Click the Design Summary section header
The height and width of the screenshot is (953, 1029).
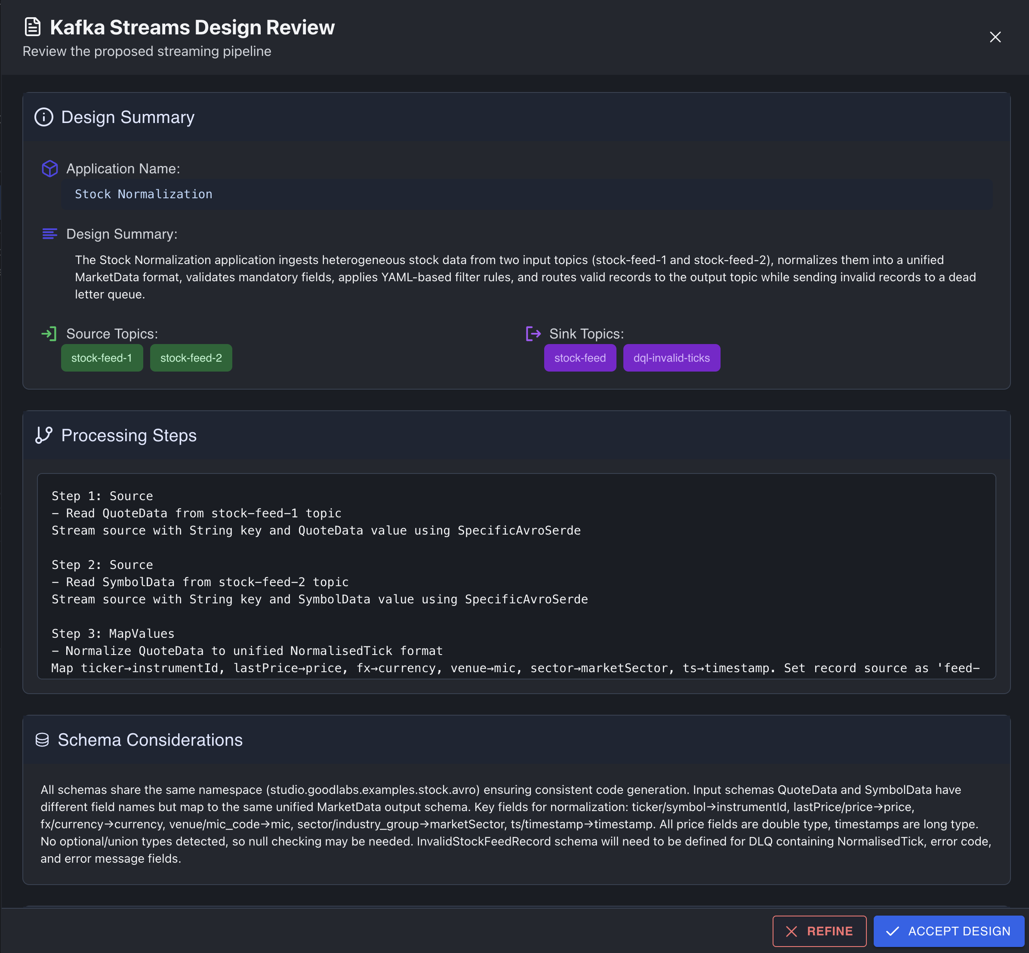point(127,117)
